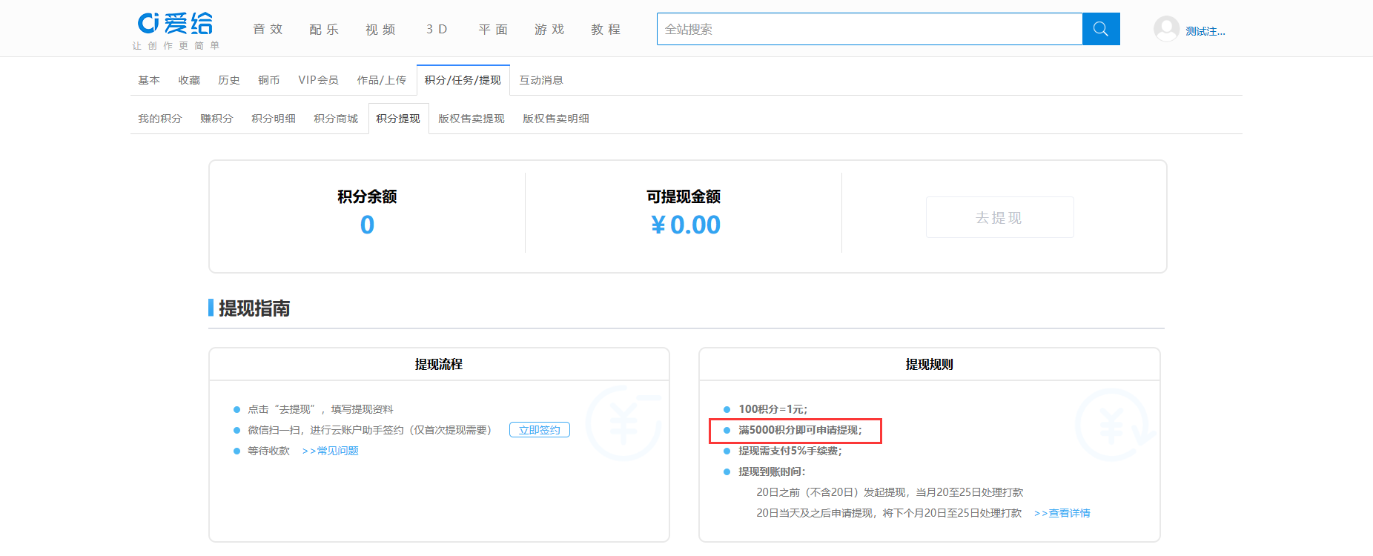This screenshot has width=1373, height=556.
Task: Click the 提现指南 heading
Action: pyautogui.click(x=254, y=308)
